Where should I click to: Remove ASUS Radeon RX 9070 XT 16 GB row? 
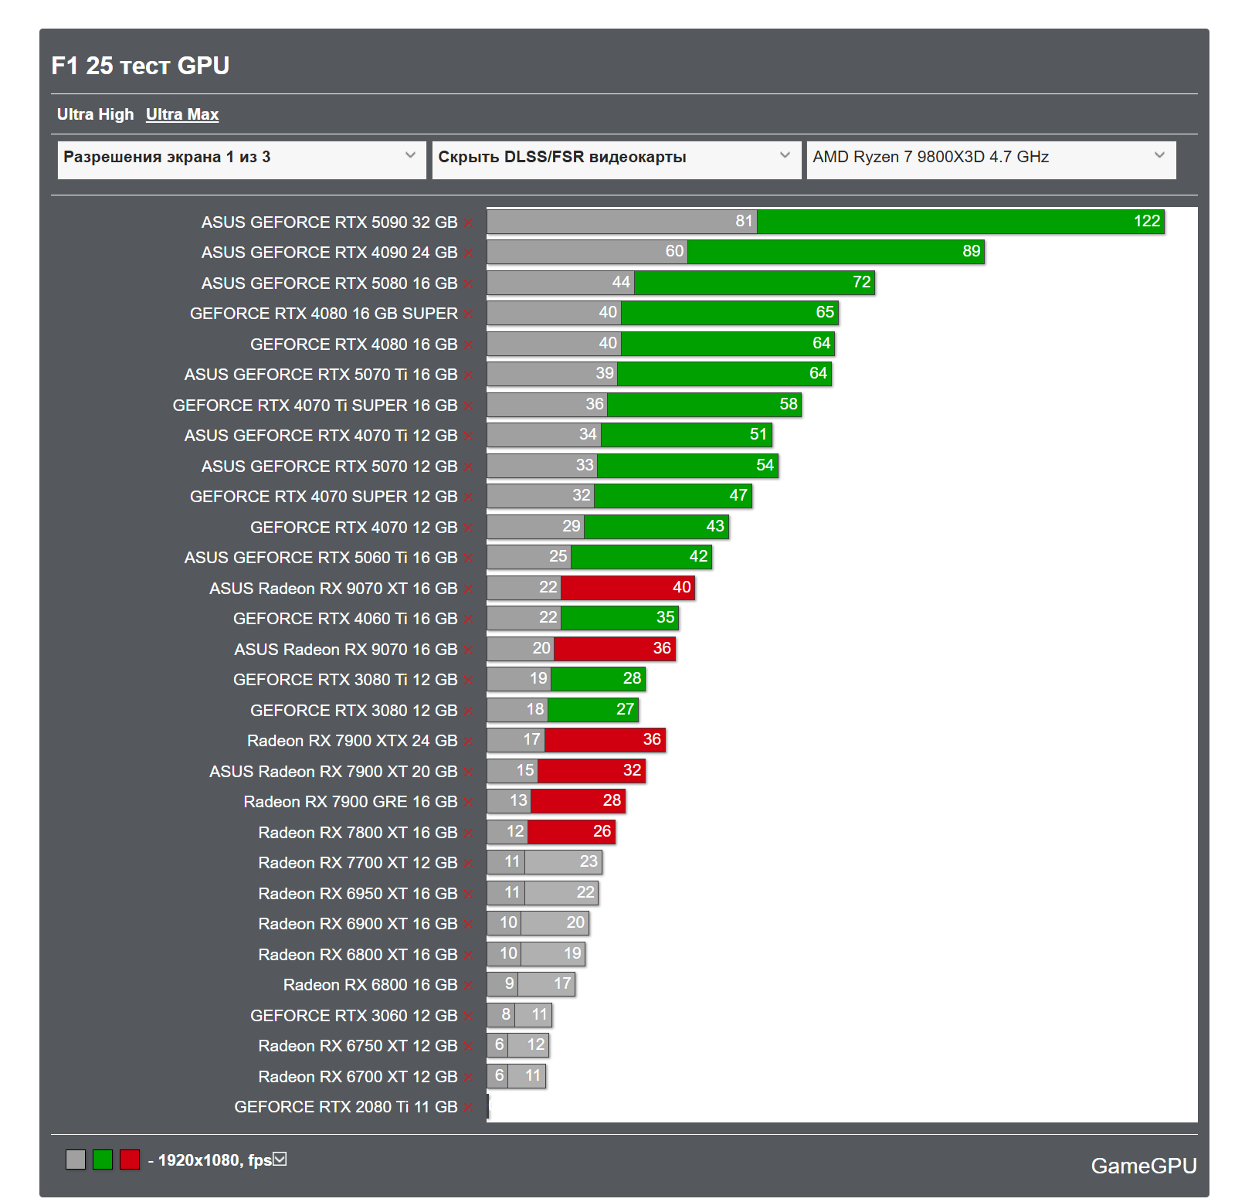(469, 589)
